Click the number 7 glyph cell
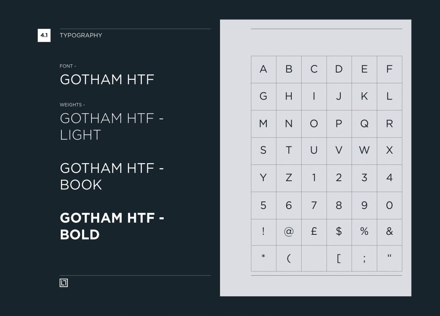Screen dimensions: 440x316 coord(314,205)
